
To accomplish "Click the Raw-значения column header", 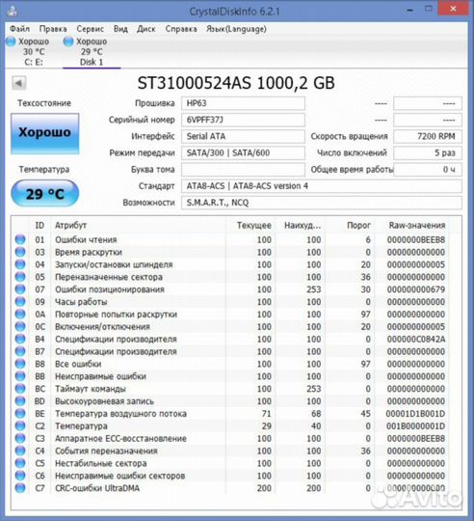I will click(x=417, y=225).
